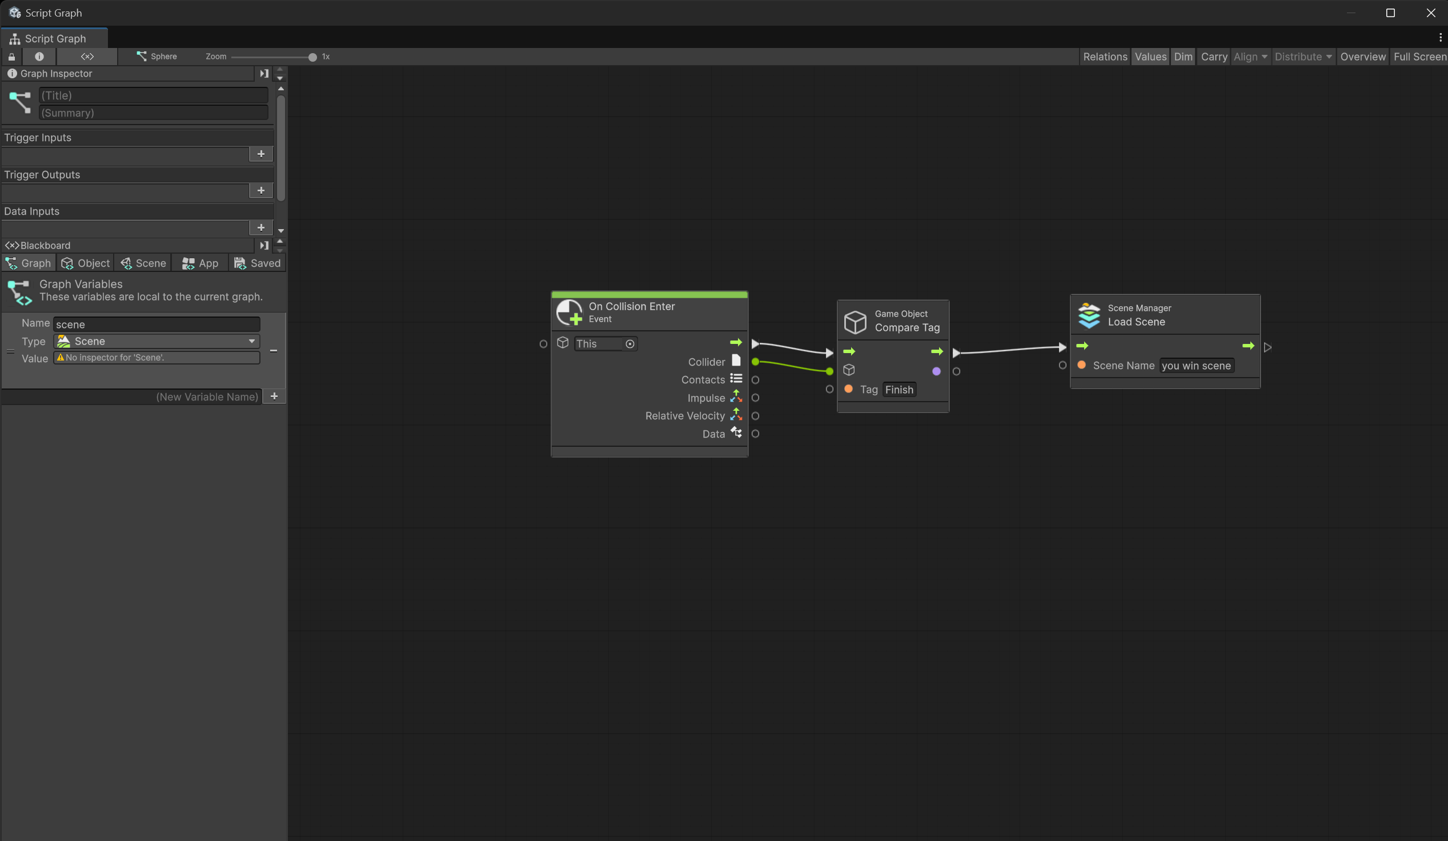This screenshot has height=841, width=1448.
Task: Click the Compare Tag cube icon
Action: click(x=855, y=321)
